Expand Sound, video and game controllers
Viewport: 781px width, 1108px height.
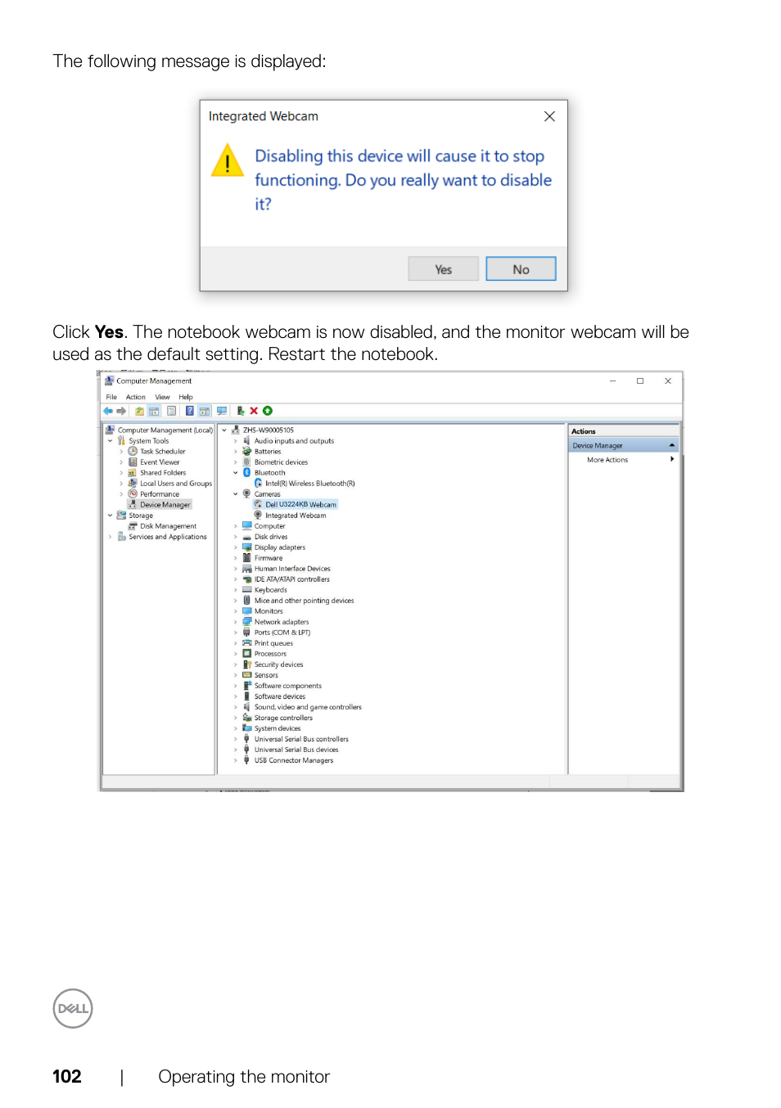(x=236, y=707)
